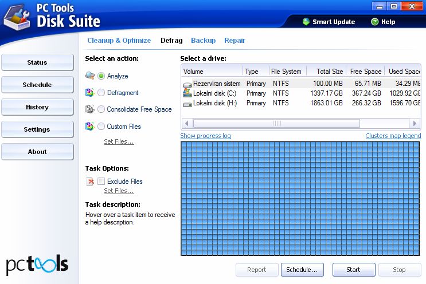This screenshot has width=426, height=284.
Task: Sort by the File System column
Action: click(x=287, y=72)
